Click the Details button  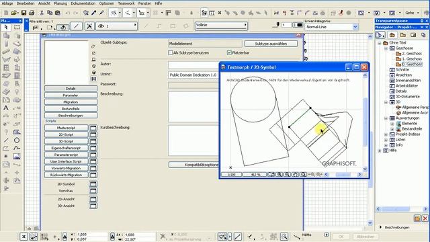[71, 88]
